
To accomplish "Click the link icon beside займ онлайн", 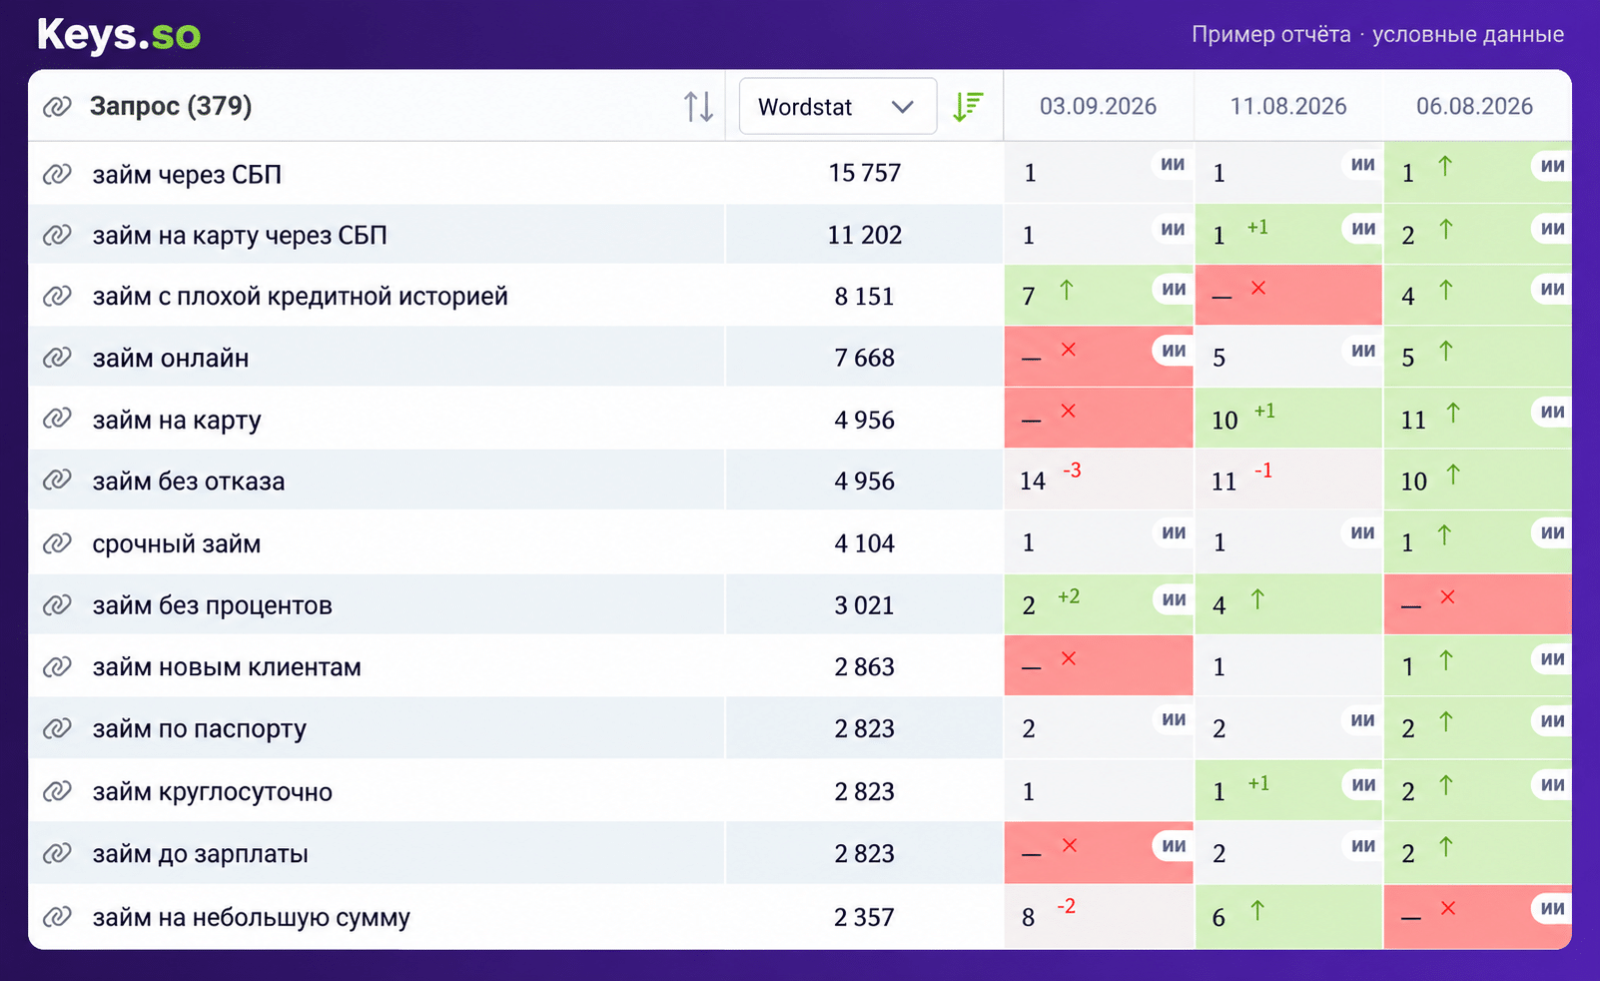I will point(57,358).
